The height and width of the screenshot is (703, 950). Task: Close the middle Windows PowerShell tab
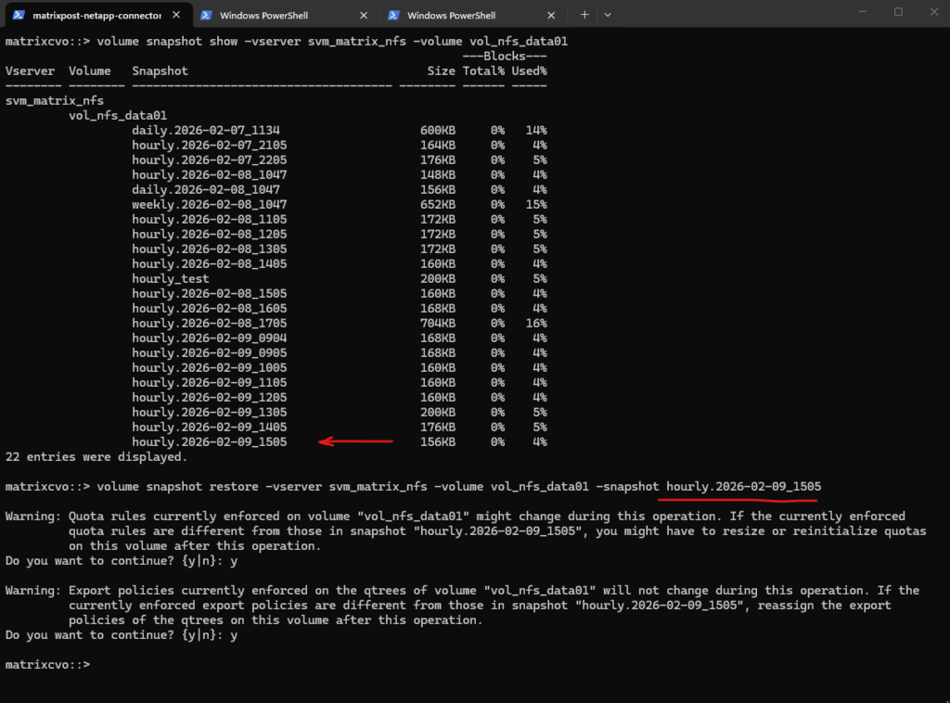pyautogui.click(x=363, y=16)
